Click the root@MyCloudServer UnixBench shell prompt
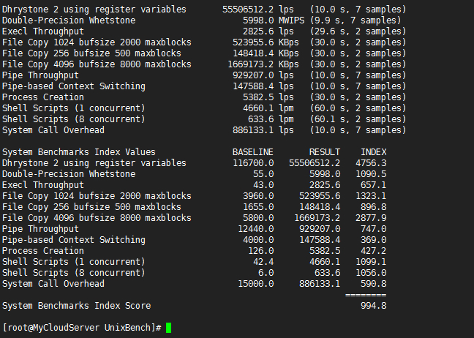This screenshot has height=338, width=474. [81, 328]
